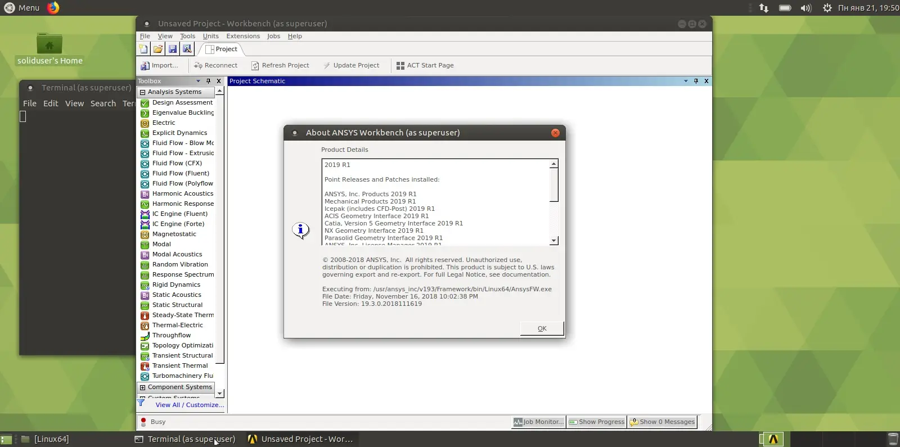Click the New project toolbar icon

[143, 49]
